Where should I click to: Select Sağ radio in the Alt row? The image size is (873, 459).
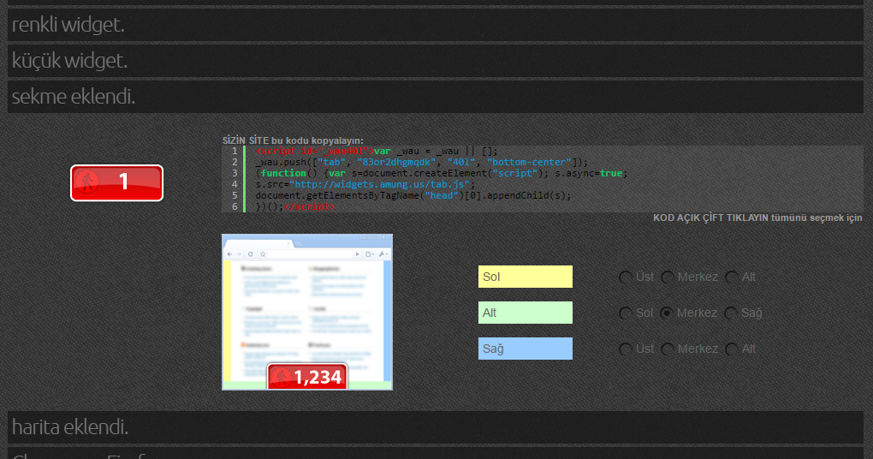730,313
